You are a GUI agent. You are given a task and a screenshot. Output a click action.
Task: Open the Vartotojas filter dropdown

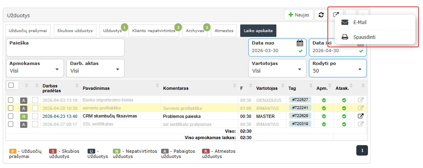(x=277, y=68)
